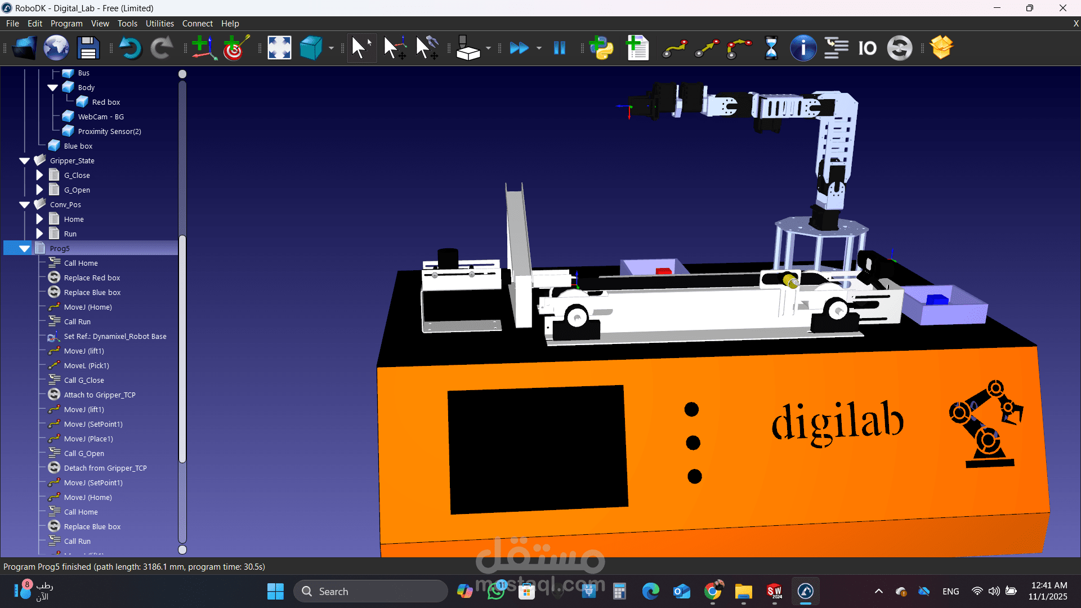Open the Edit menu
1081x608 pixels.
pyautogui.click(x=35, y=23)
